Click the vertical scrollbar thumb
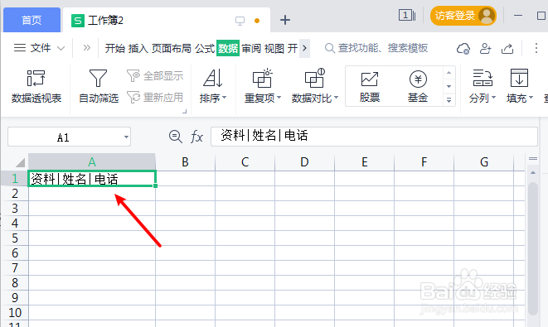 click(533, 248)
